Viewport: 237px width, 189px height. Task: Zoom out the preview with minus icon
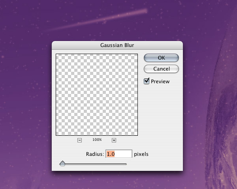tap(79, 140)
